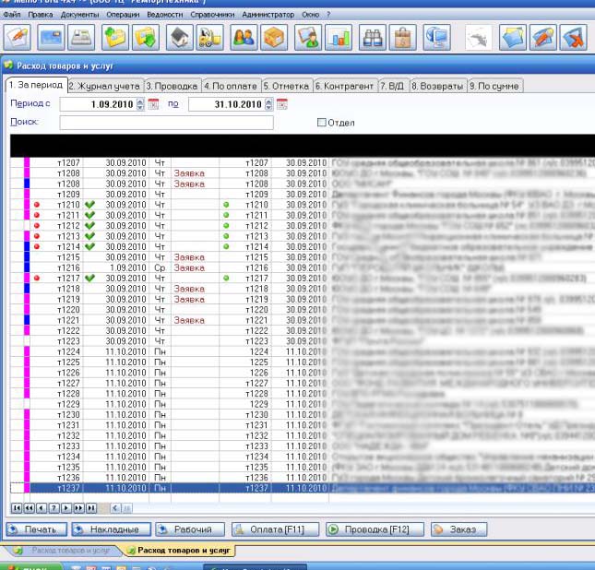The height and width of the screenshot is (570, 595).
Task: Click the bar chart reports icon
Action: [340, 38]
